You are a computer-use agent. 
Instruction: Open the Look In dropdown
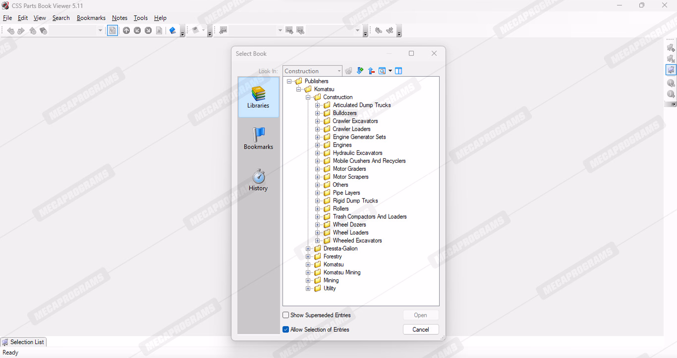tap(339, 71)
